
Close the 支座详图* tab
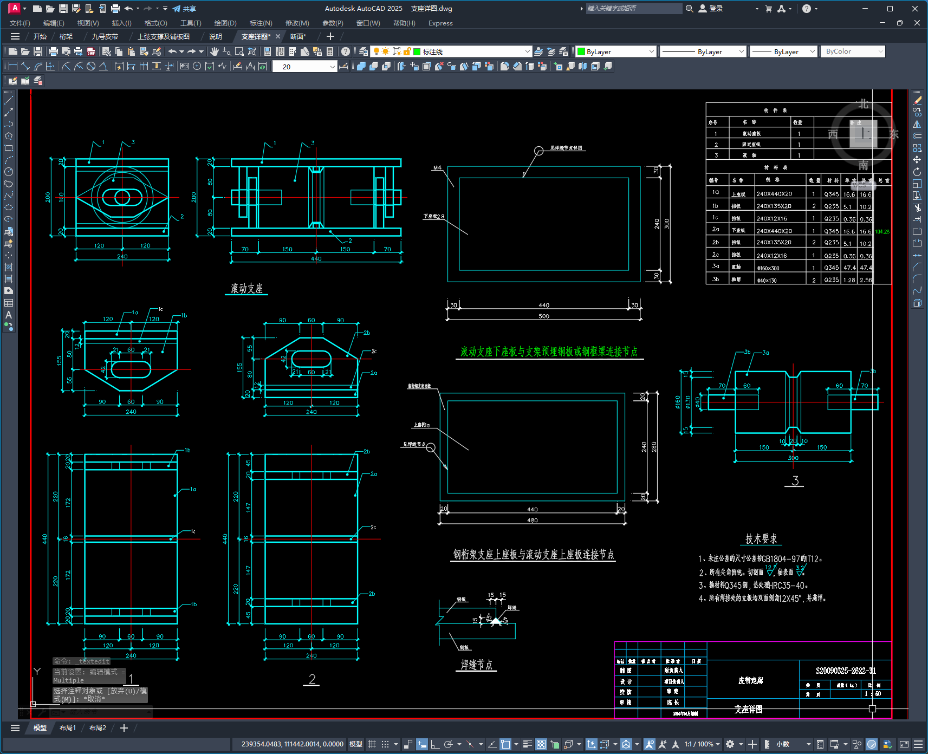click(278, 36)
